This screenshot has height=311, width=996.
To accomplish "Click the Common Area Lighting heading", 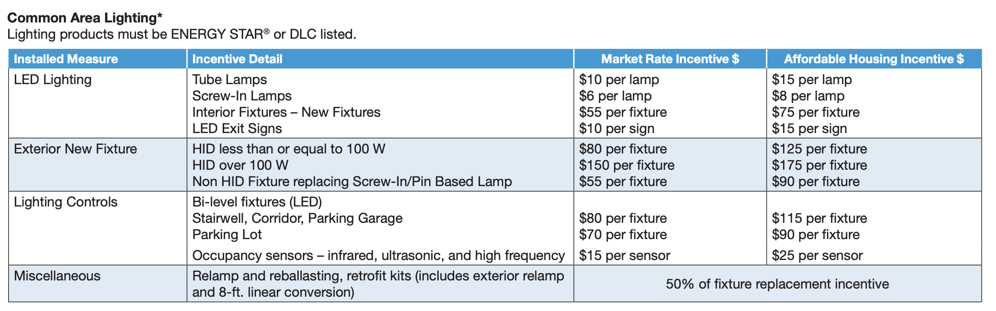I will tap(85, 18).
